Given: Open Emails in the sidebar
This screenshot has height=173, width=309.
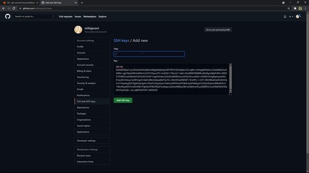Looking at the screenshot, I should (x=92, y=89).
